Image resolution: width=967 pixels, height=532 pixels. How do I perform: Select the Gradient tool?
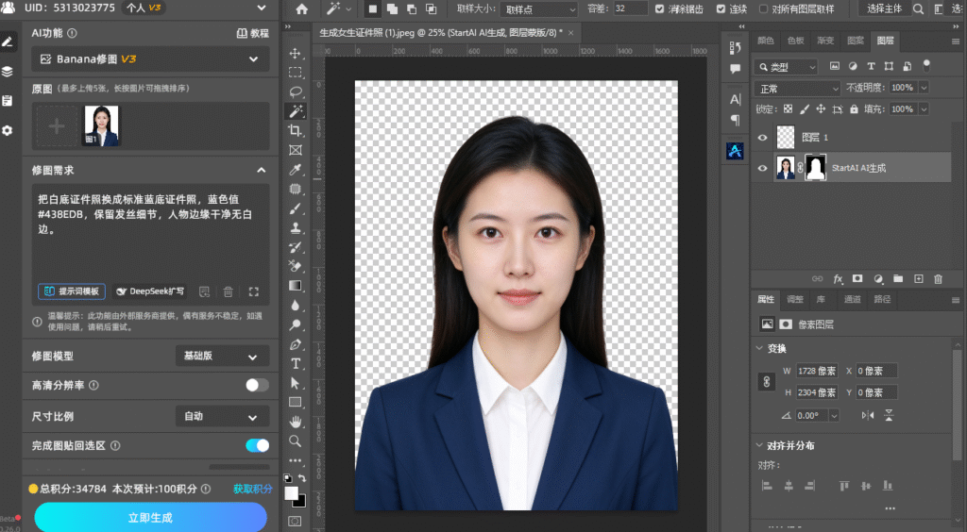(x=296, y=286)
